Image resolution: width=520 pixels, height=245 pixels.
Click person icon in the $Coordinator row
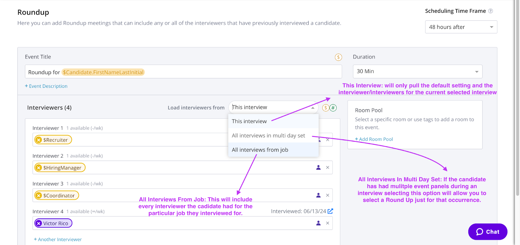pos(318,195)
